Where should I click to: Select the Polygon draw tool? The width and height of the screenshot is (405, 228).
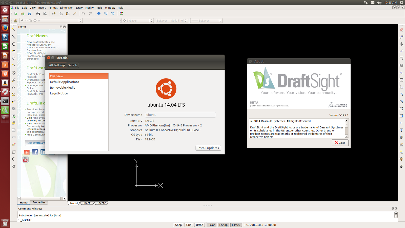point(14,44)
